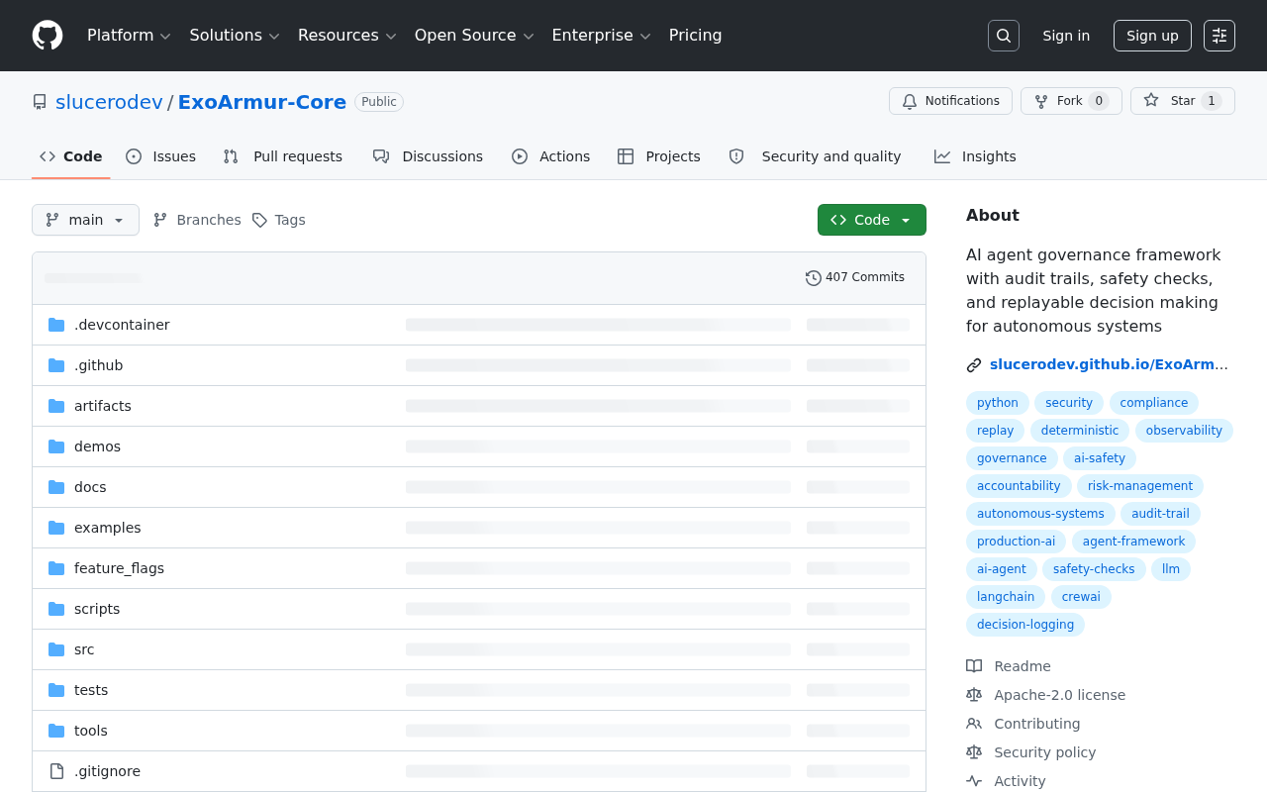Click the book icon beside Readme
Screen dimensions: 1267x792
click(974, 666)
